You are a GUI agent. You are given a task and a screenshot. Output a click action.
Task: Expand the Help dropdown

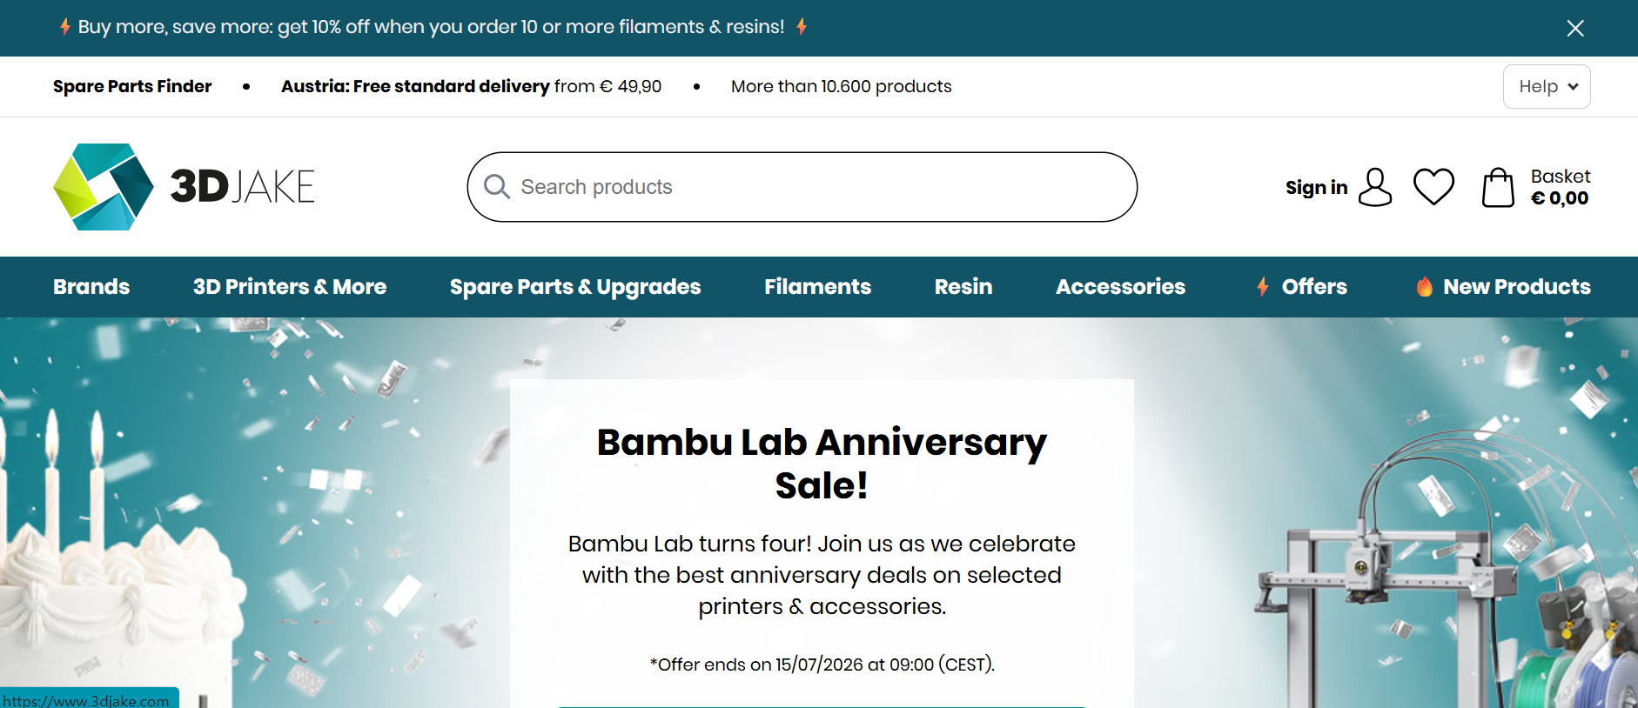(1547, 86)
